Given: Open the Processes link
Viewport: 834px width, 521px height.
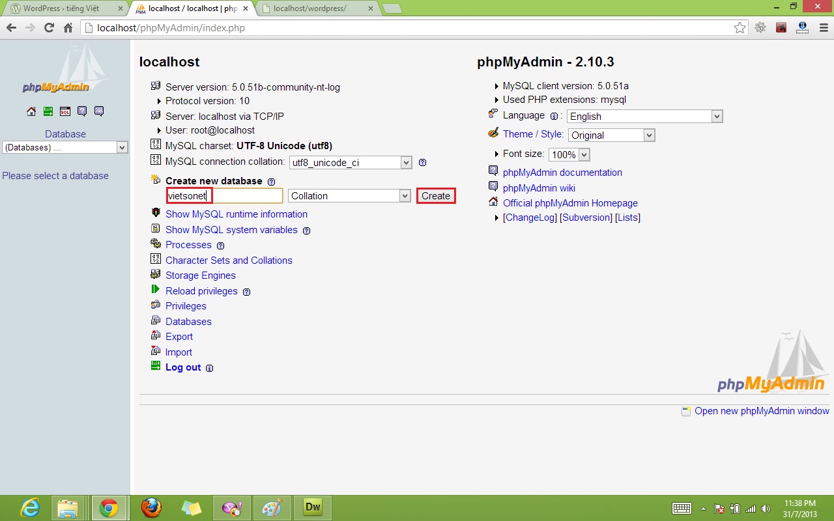Looking at the screenshot, I should (188, 245).
